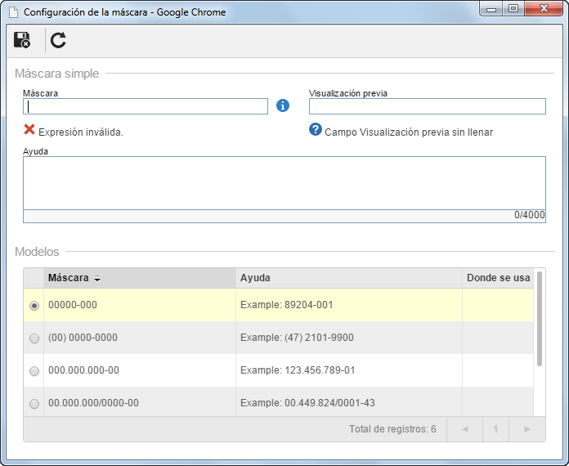Go to the previous page of models
569x466 pixels.
click(x=465, y=429)
